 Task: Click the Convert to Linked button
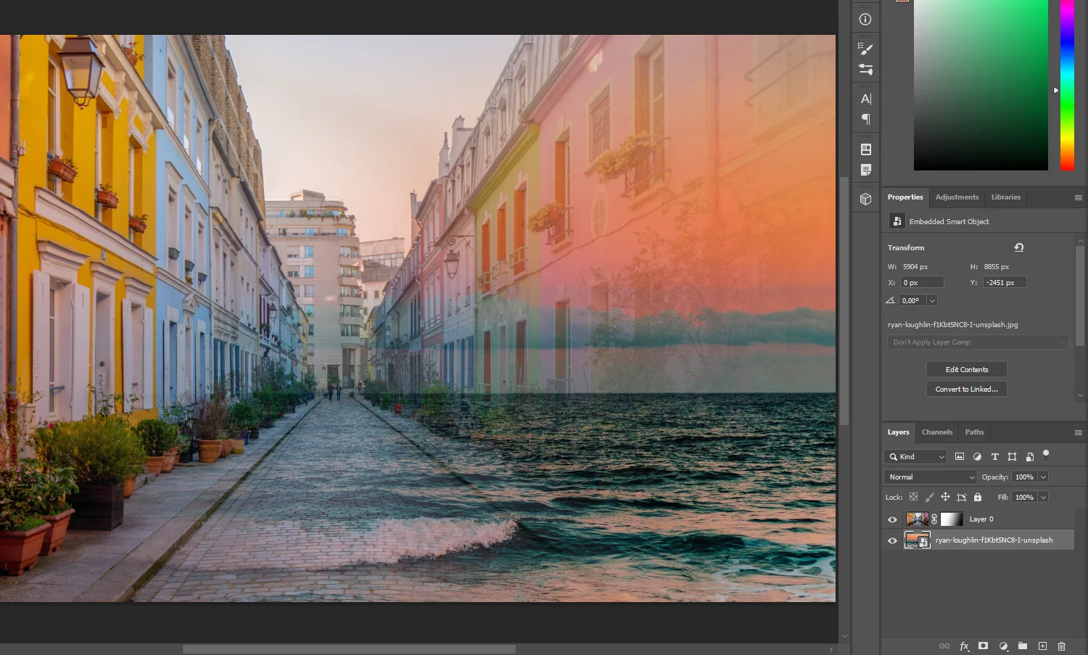click(x=966, y=389)
